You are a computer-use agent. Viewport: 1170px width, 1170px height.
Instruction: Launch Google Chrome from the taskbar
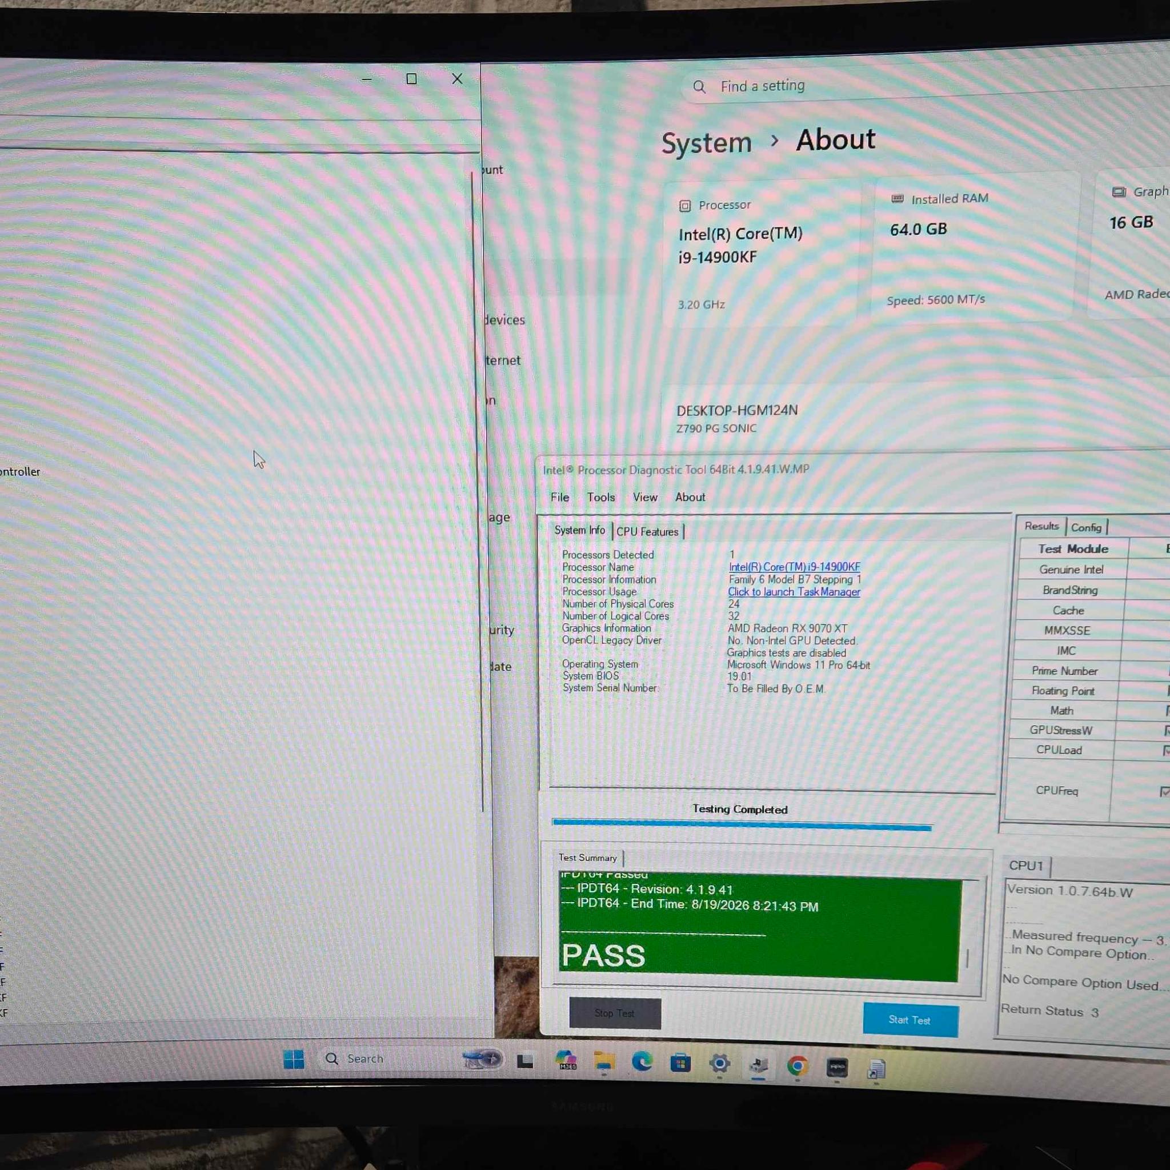coord(797,1067)
